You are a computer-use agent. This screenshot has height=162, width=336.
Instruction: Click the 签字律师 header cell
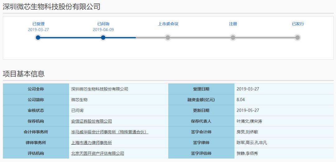click(x=201, y=142)
